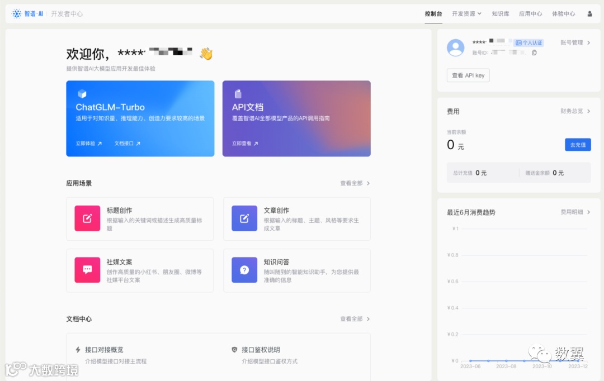Open 财务总览 link
Viewport: 604px width, 381px height.
[575, 111]
